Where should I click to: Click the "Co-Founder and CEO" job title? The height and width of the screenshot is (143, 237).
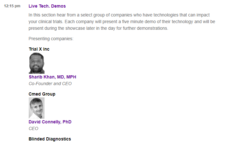[50, 84]
